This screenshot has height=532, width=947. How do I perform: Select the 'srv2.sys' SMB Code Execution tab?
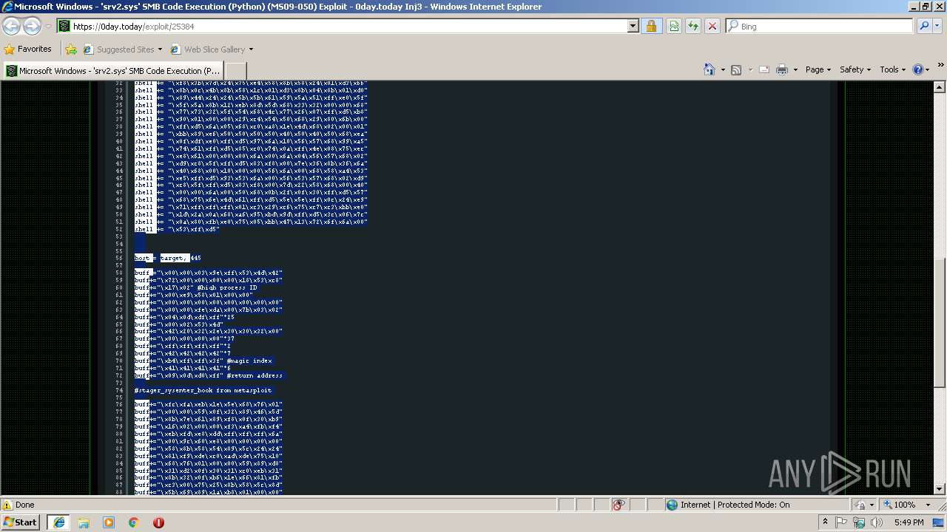[x=113, y=71]
